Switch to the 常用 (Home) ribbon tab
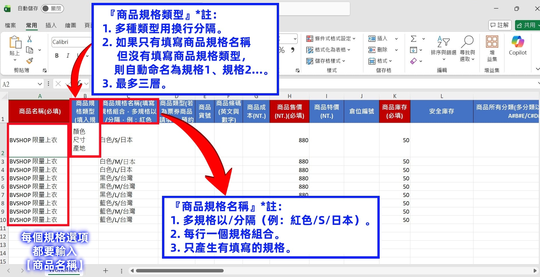This screenshot has height=277, width=540. (32, 26)
